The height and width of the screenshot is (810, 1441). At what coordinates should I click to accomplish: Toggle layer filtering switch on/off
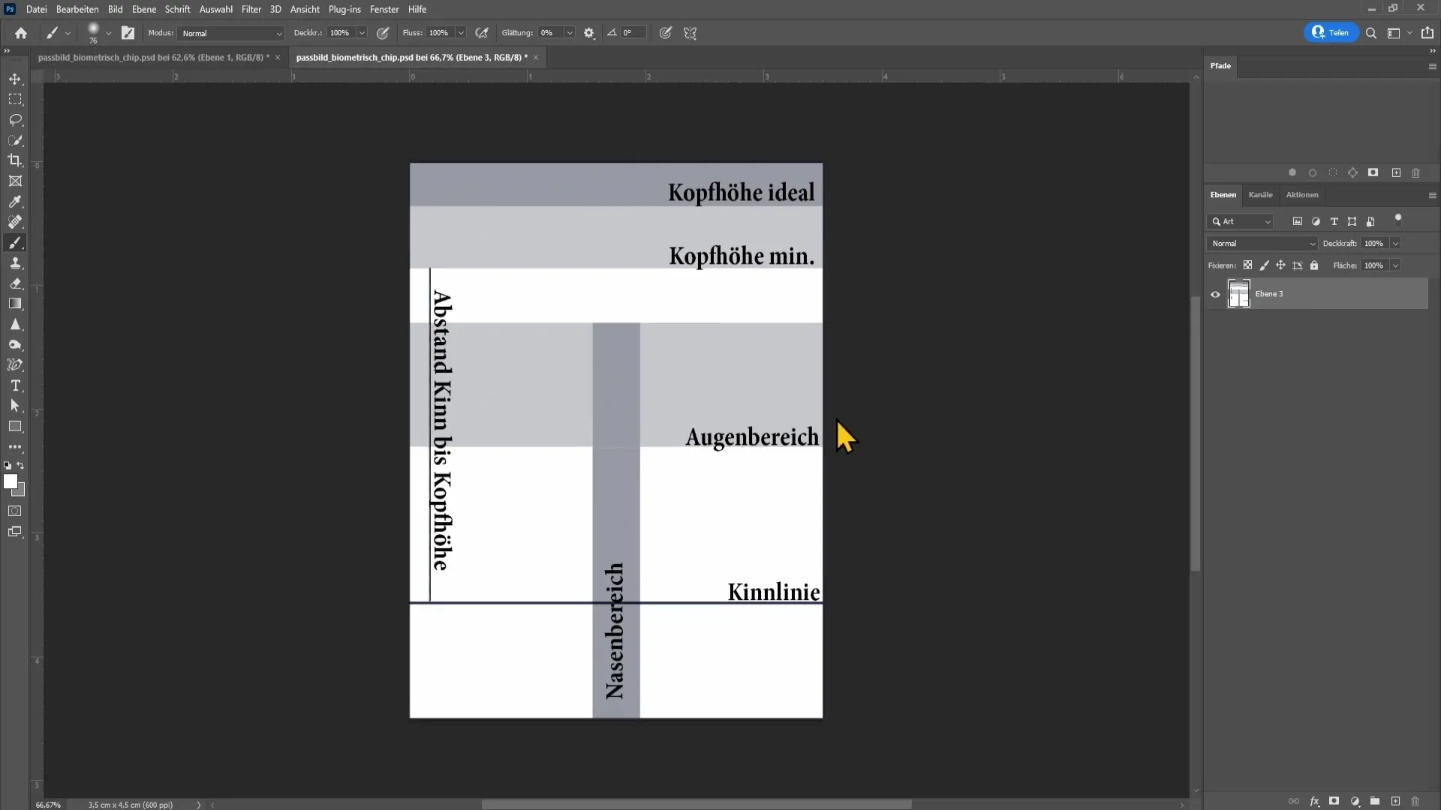tap(1398, 220)
